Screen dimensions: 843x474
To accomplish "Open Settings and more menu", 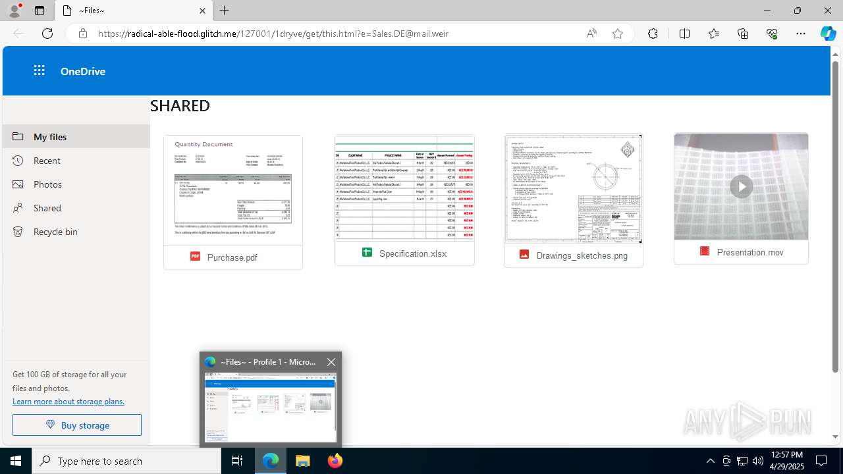I will 801,34.
